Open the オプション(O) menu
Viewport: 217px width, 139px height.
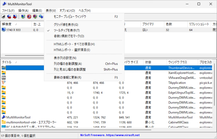click(x=67, y=11)
